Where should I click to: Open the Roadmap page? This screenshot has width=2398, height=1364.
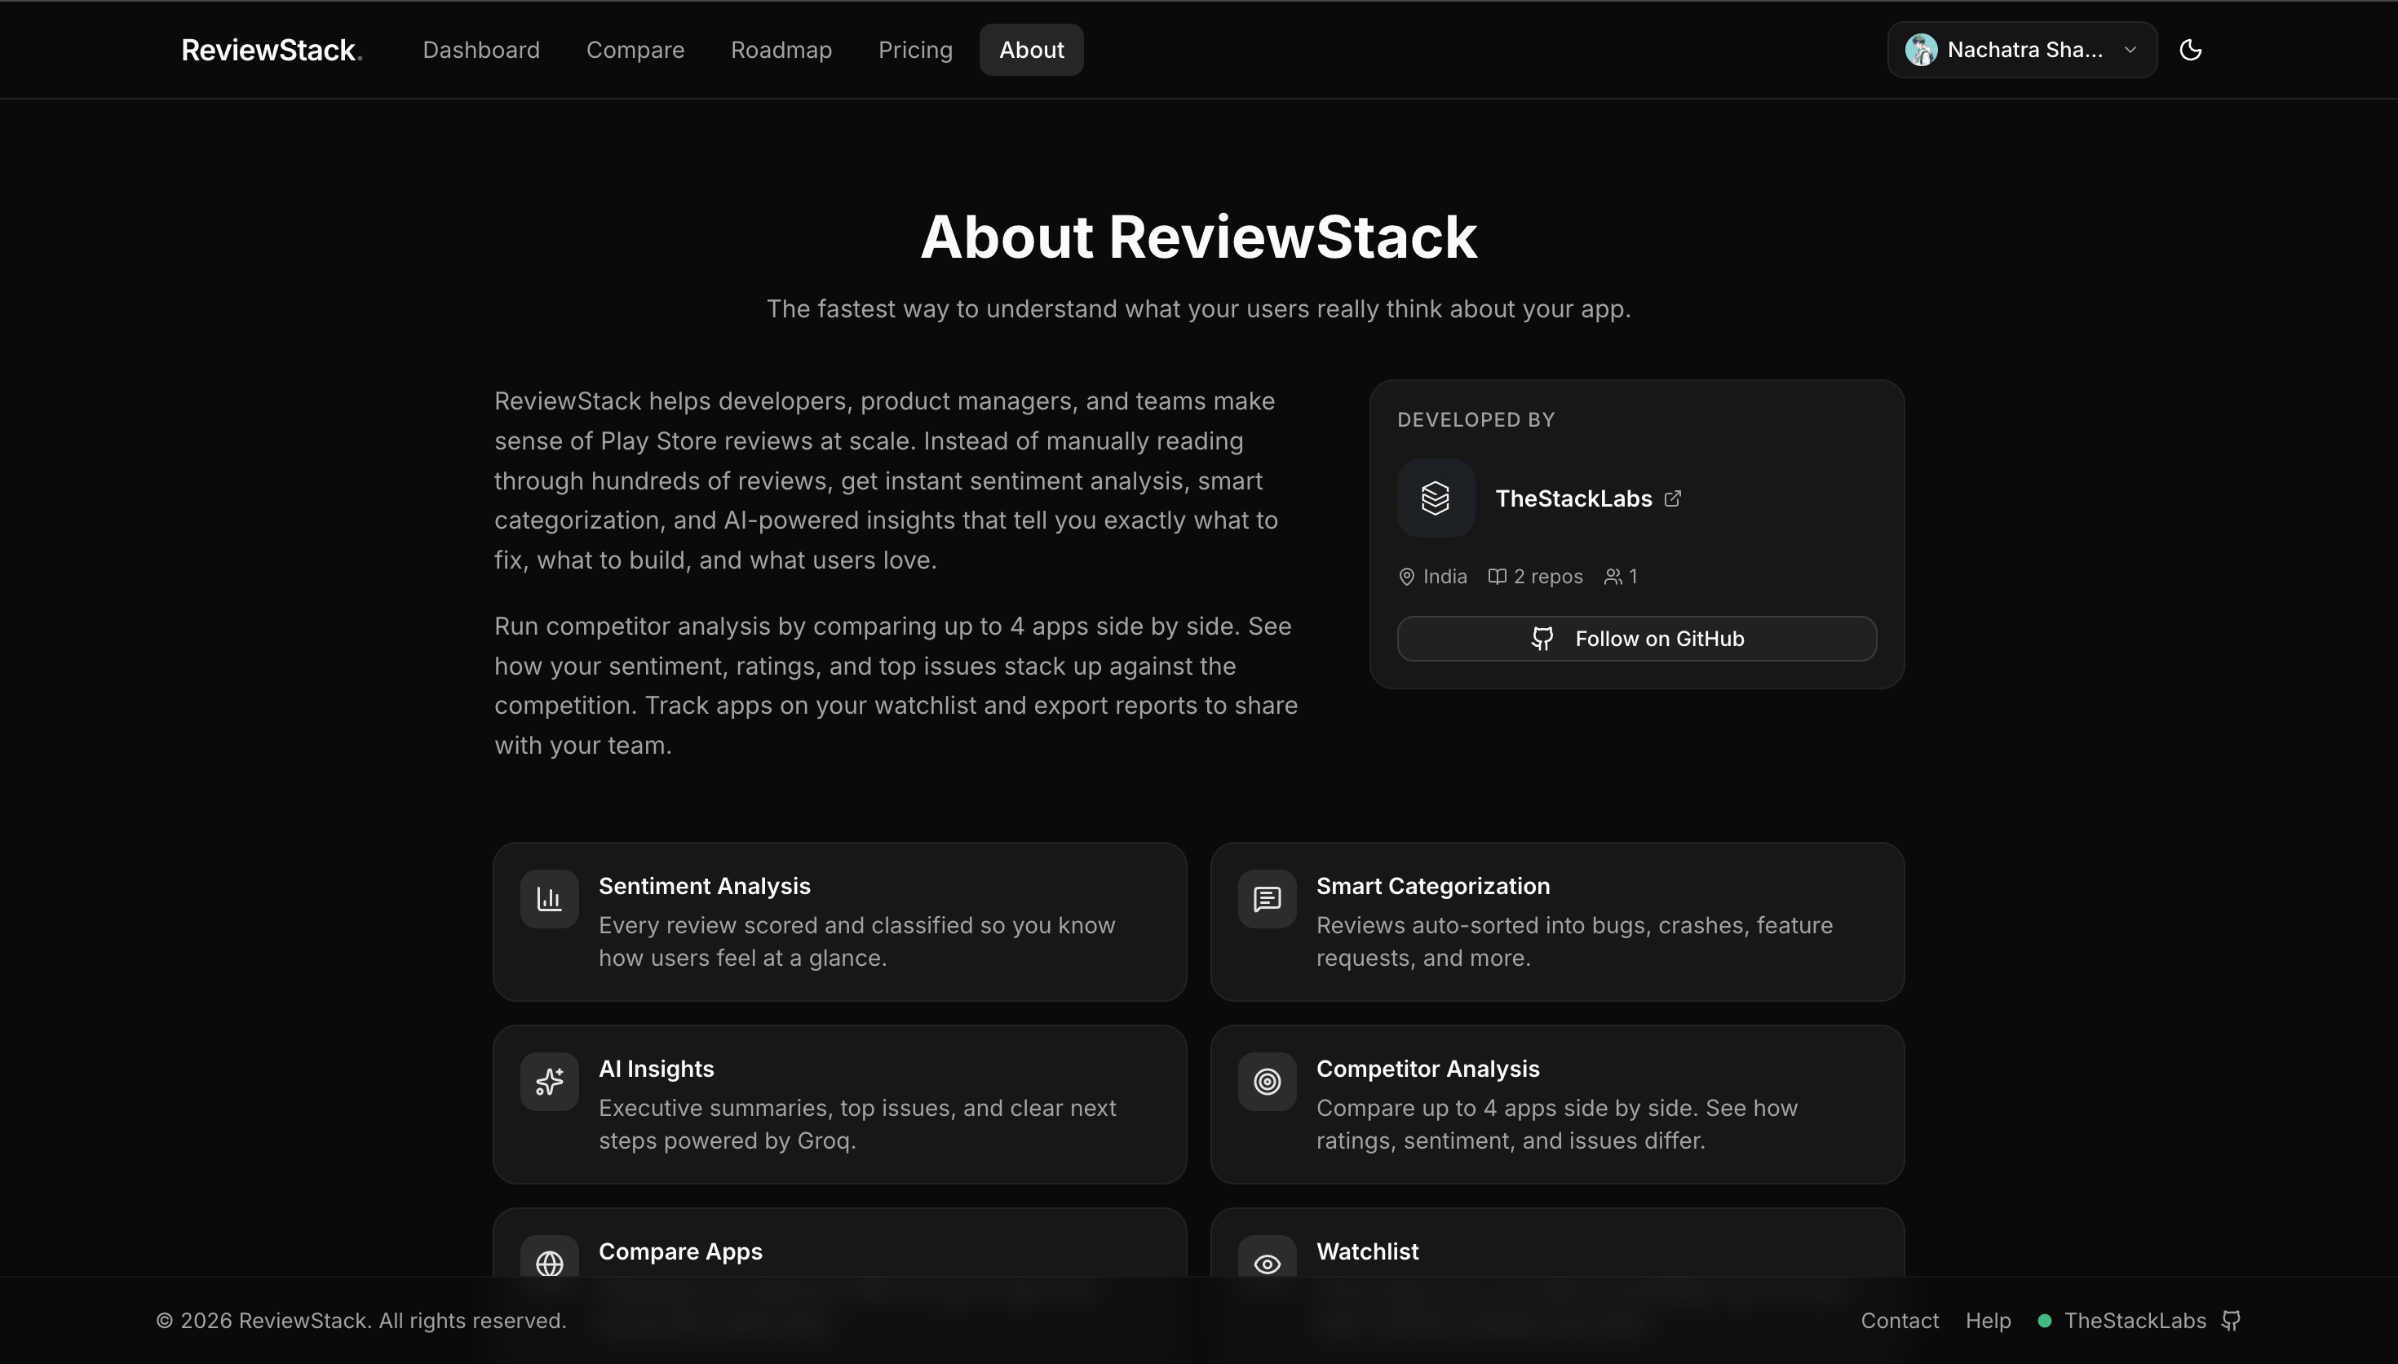click(781, 50)
